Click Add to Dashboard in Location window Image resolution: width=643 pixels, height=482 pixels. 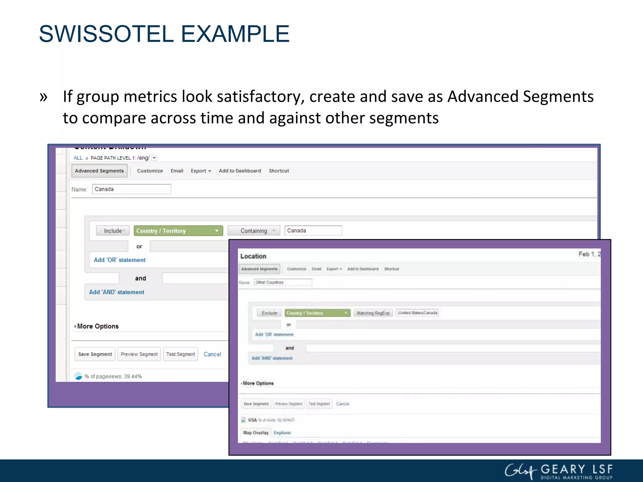[x=363, y=269]
